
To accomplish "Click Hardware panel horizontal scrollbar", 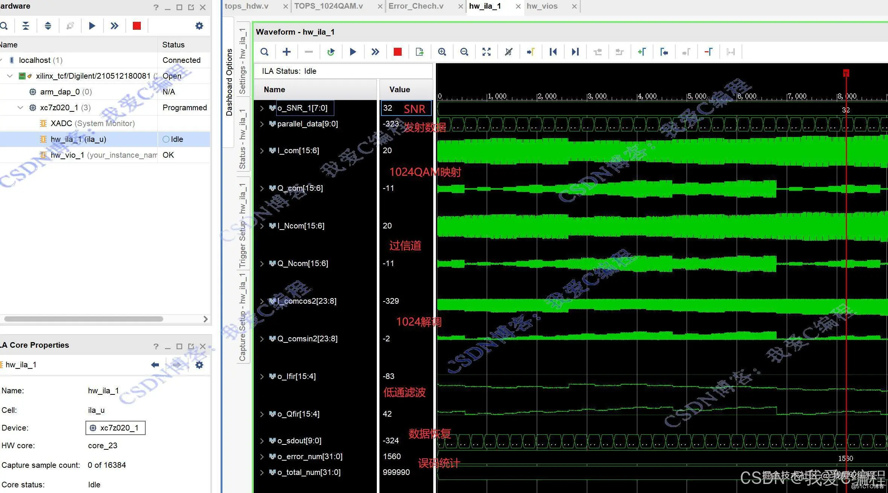I will [x=84, y=319].
